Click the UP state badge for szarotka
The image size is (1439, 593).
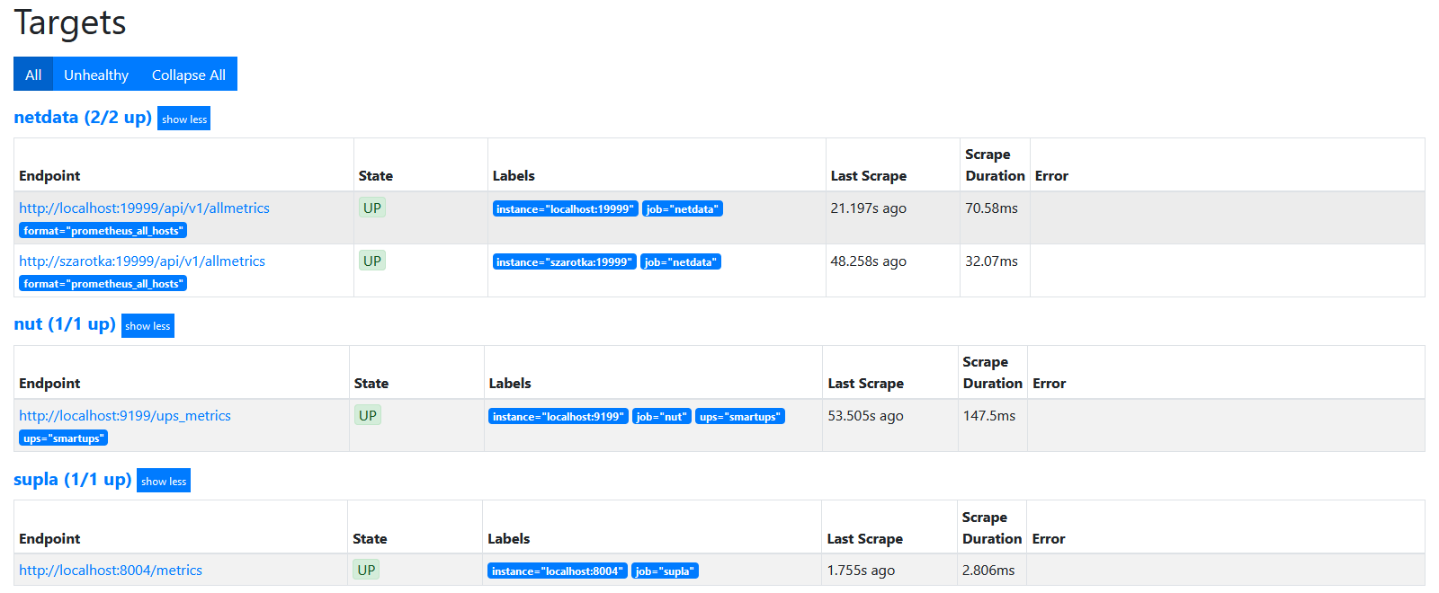coord(372,261)
